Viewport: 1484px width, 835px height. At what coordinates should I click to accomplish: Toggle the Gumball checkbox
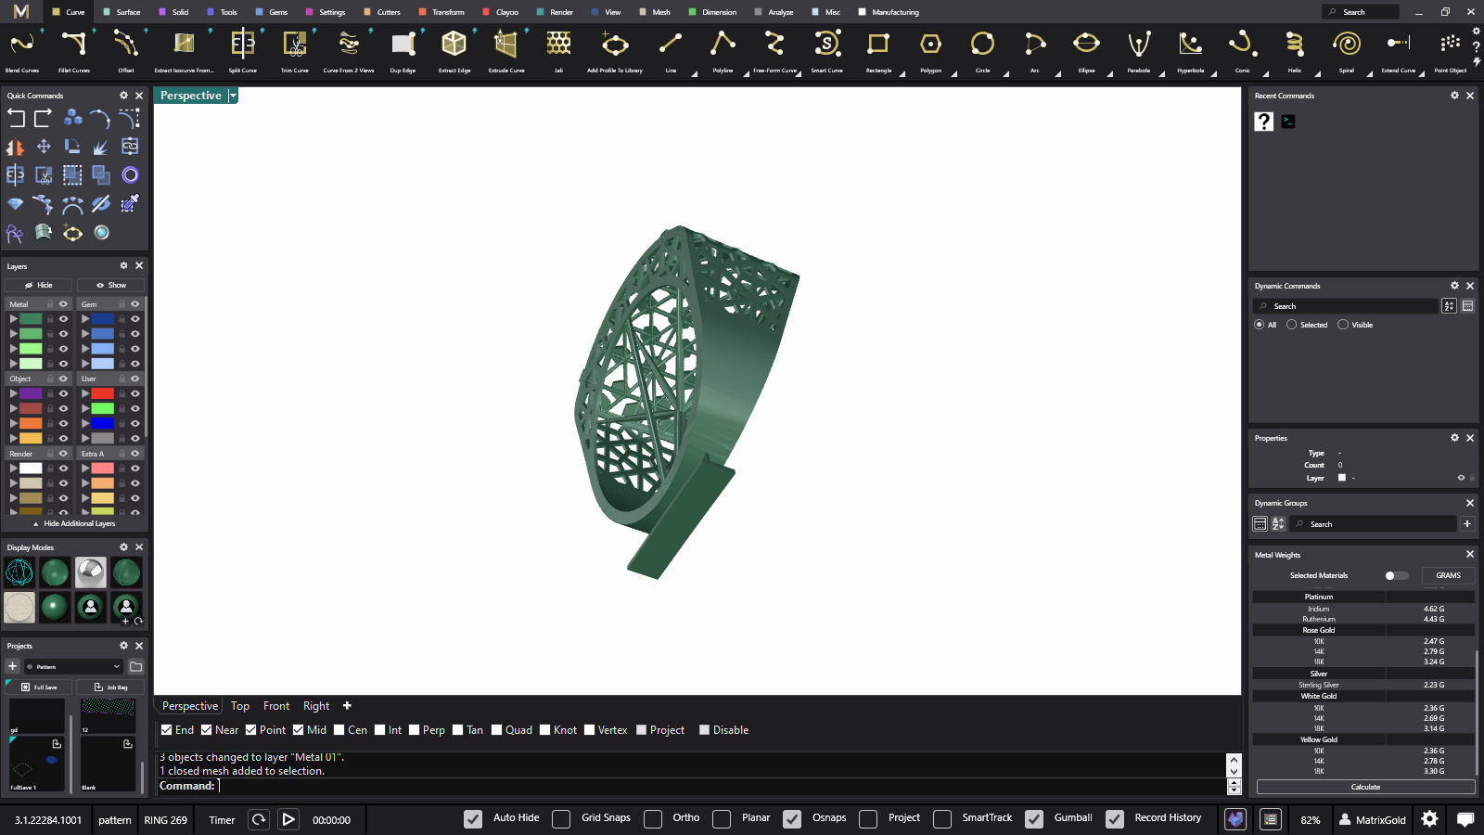pyautogui.click(x=1034, y=818)
